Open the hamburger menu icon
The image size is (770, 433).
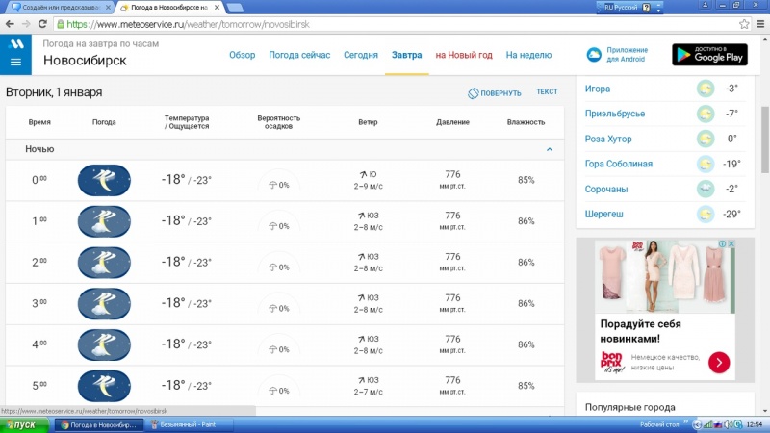click(15, 63)
